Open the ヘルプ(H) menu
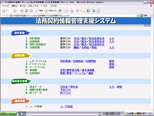Viewport: 154px width, 116px height. click(x=53, y=6)
